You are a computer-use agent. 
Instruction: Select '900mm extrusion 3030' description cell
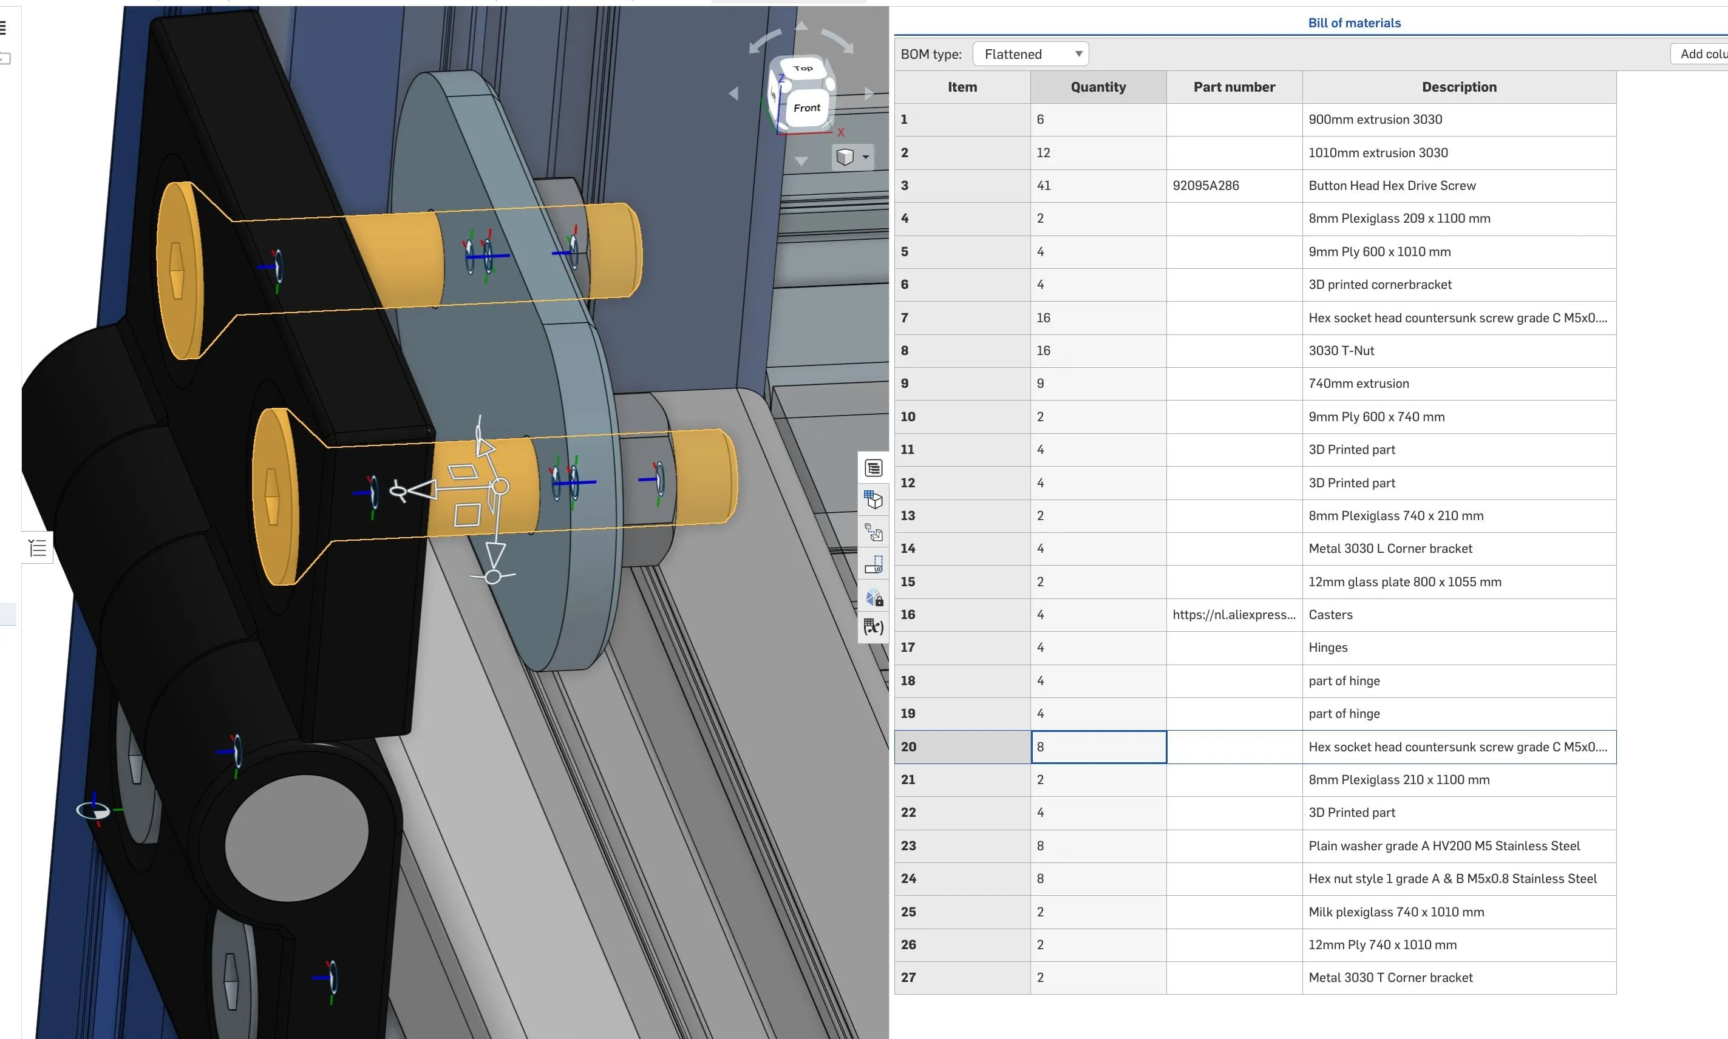coord(1459,120)
